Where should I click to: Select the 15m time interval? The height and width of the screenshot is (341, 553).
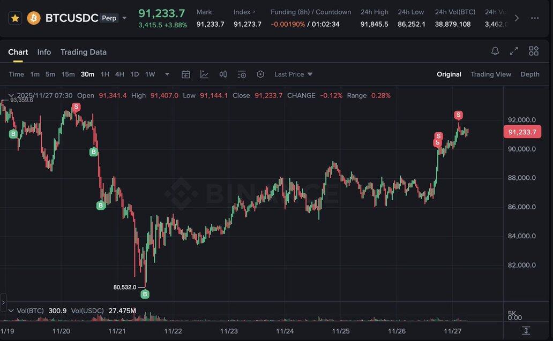click(x=68, y=74)
